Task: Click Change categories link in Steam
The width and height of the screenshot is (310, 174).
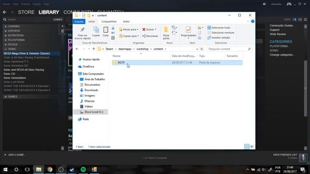Action: (282, 55)
